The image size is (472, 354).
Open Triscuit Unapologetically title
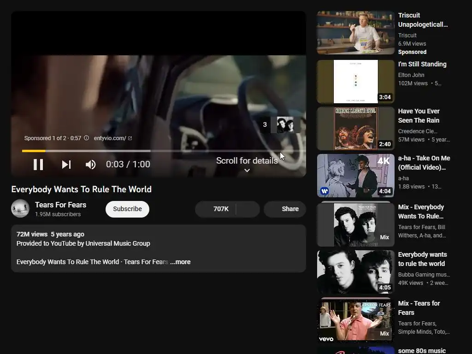point(423,20)
